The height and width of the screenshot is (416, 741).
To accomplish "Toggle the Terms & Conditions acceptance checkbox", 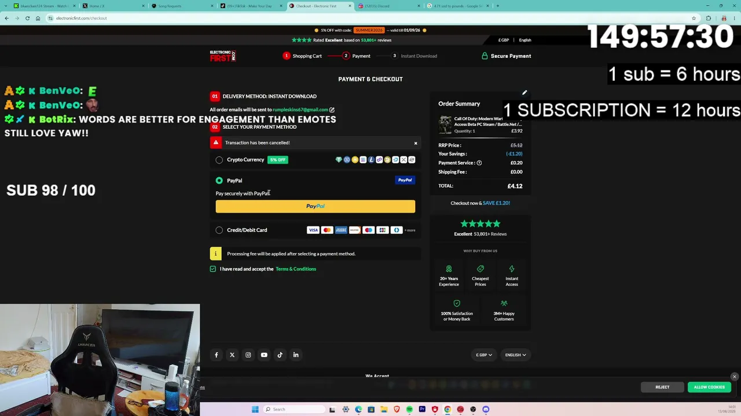I will tap(213, 269).
